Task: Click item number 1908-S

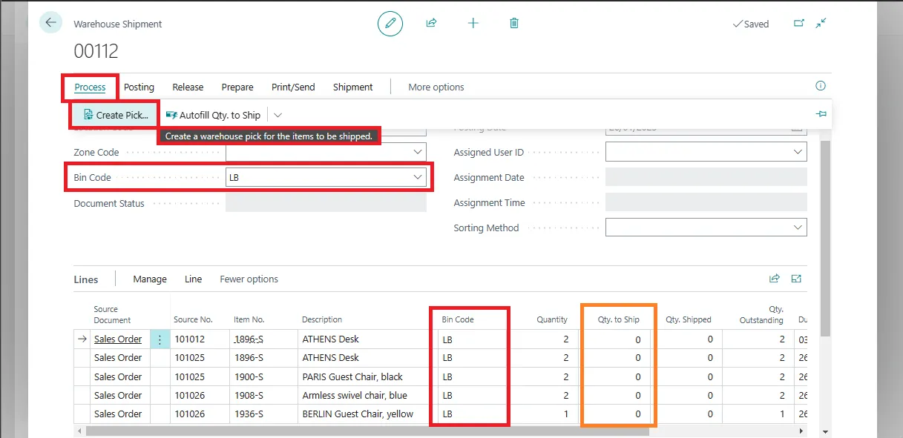Action: [249, 395]
